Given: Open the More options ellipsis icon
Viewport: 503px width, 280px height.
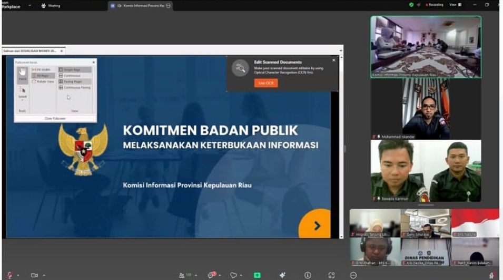Looking at the screenshot, I should coord(353,275).
